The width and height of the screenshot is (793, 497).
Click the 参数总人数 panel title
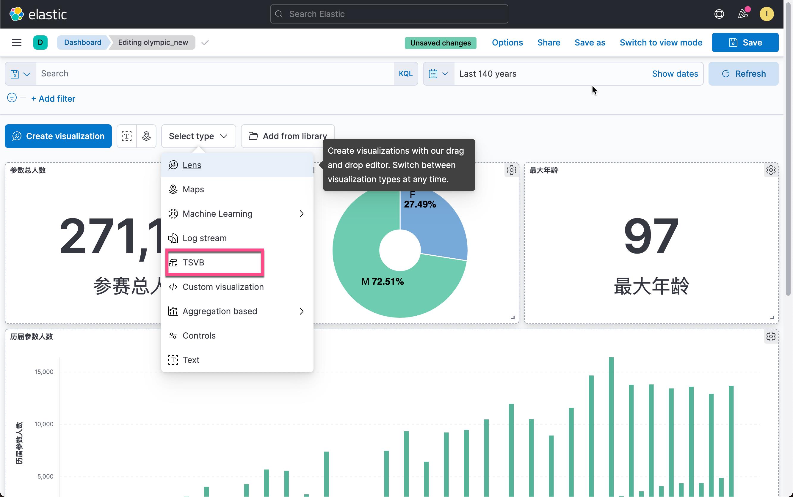tap(28, 170)
